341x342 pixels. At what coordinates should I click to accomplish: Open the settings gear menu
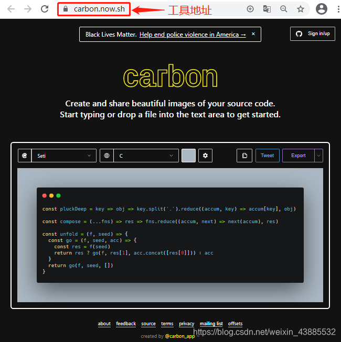205,156
